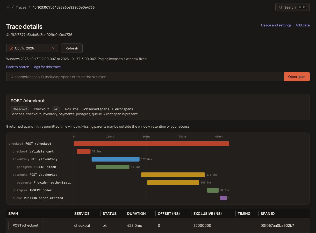Open Logs for this trace link
Viewport: 316px width, 233px height.
tap(46, 67)
